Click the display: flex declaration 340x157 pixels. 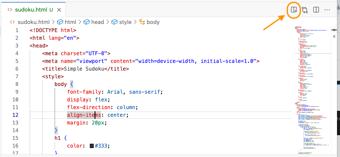point(89,100)
